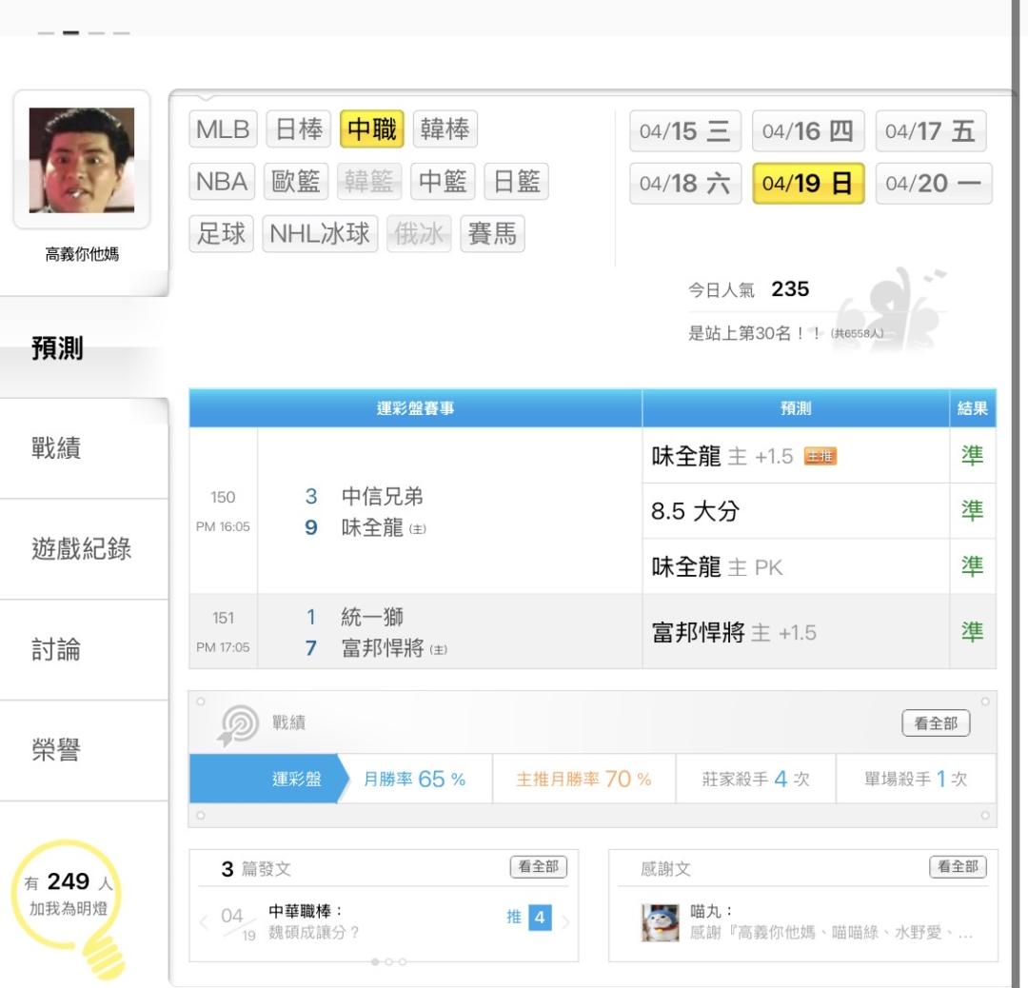Click the 今日人氣 235 counter
This screenshot has height=988, width=1028.
[749, 289]
